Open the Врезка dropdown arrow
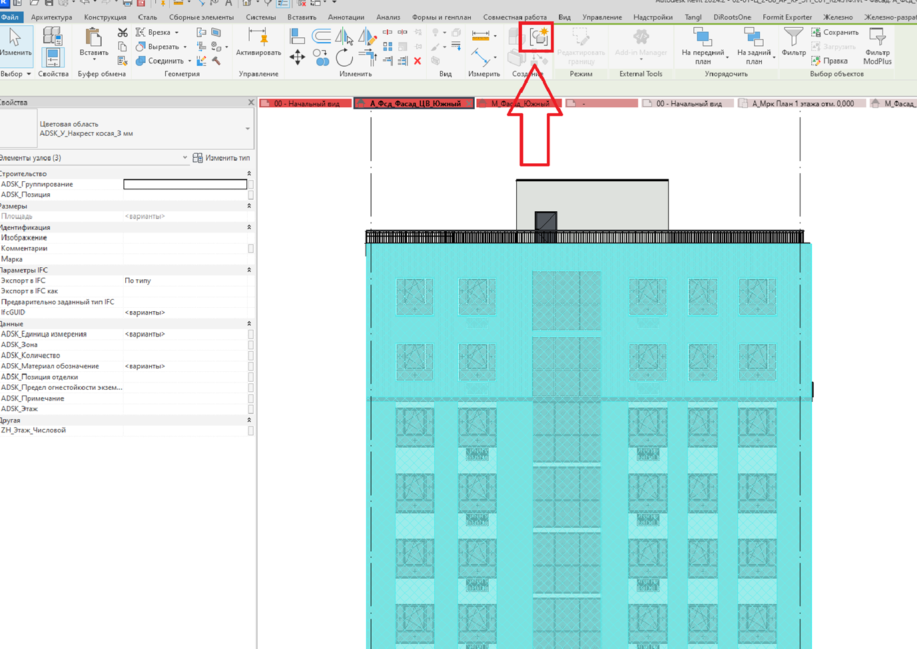Viewport: 917px width, 649px height. [176, 33]
